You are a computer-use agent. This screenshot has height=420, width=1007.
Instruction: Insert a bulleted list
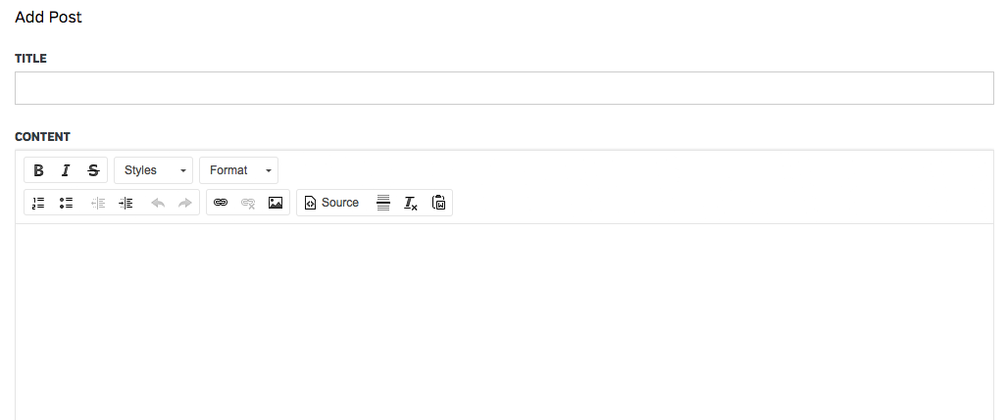[66, 203]
